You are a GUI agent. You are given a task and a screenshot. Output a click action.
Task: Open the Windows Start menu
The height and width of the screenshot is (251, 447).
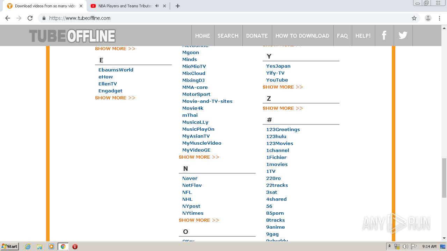(9, 246)
